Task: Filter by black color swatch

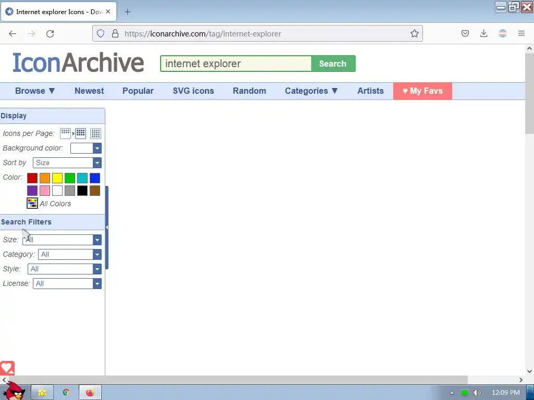Action: pyautogui.click(x=82, y=191)
